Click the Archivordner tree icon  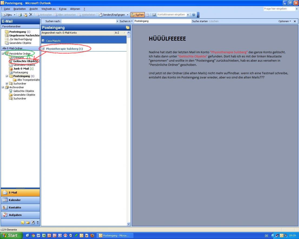7,87
